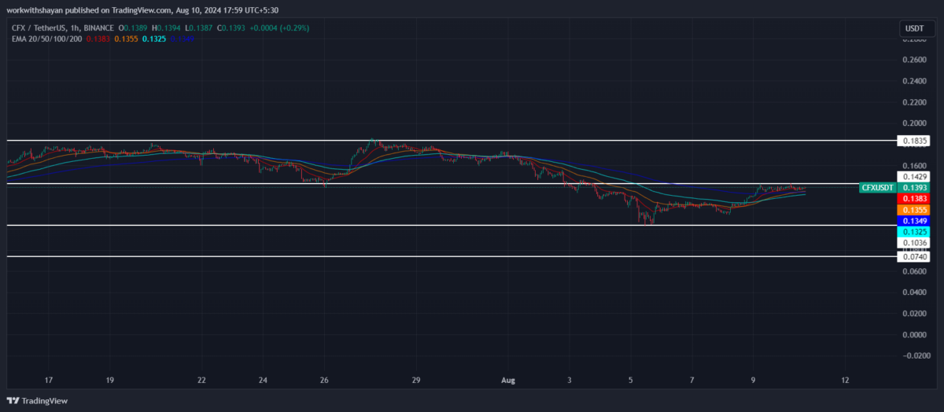Click the TradingView logo at bottom left
This screenshot has height=412, width=944.
pos(38,401)
